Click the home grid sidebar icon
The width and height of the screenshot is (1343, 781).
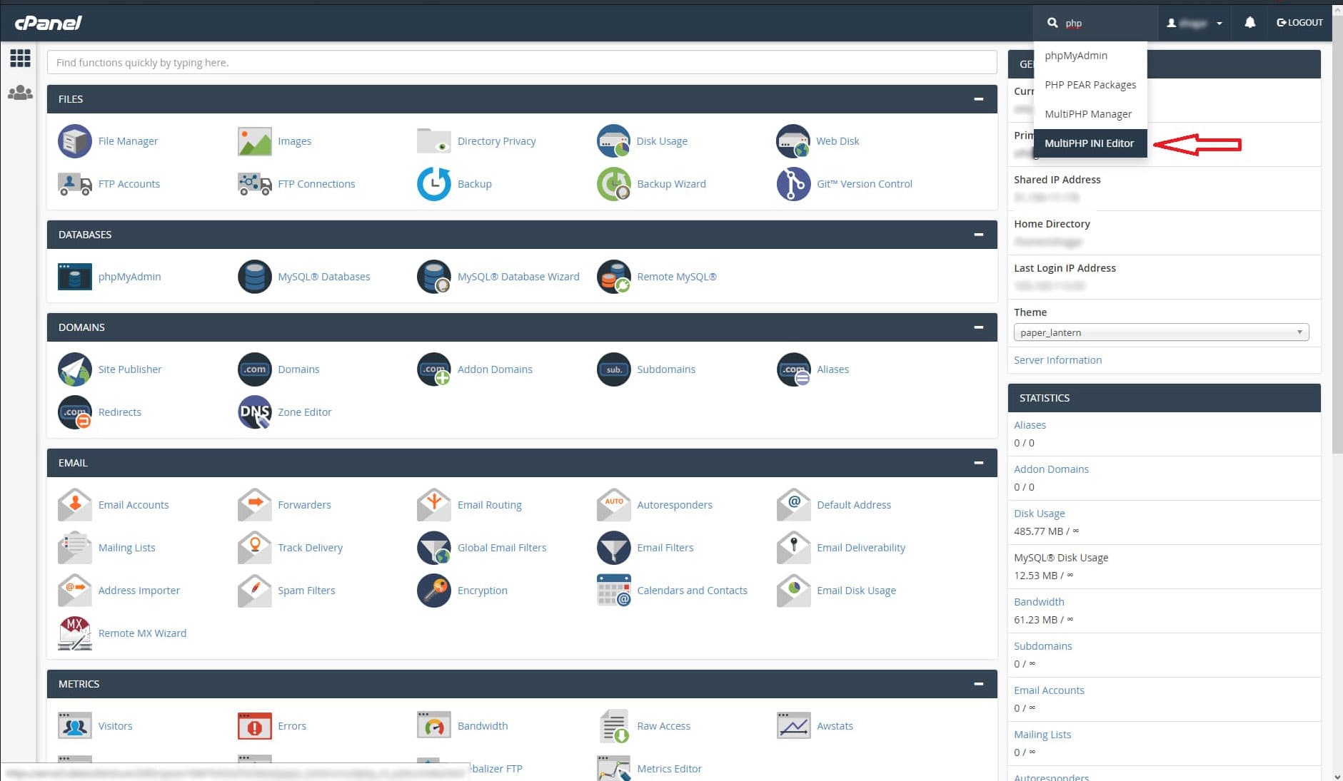tap(20, 58)
